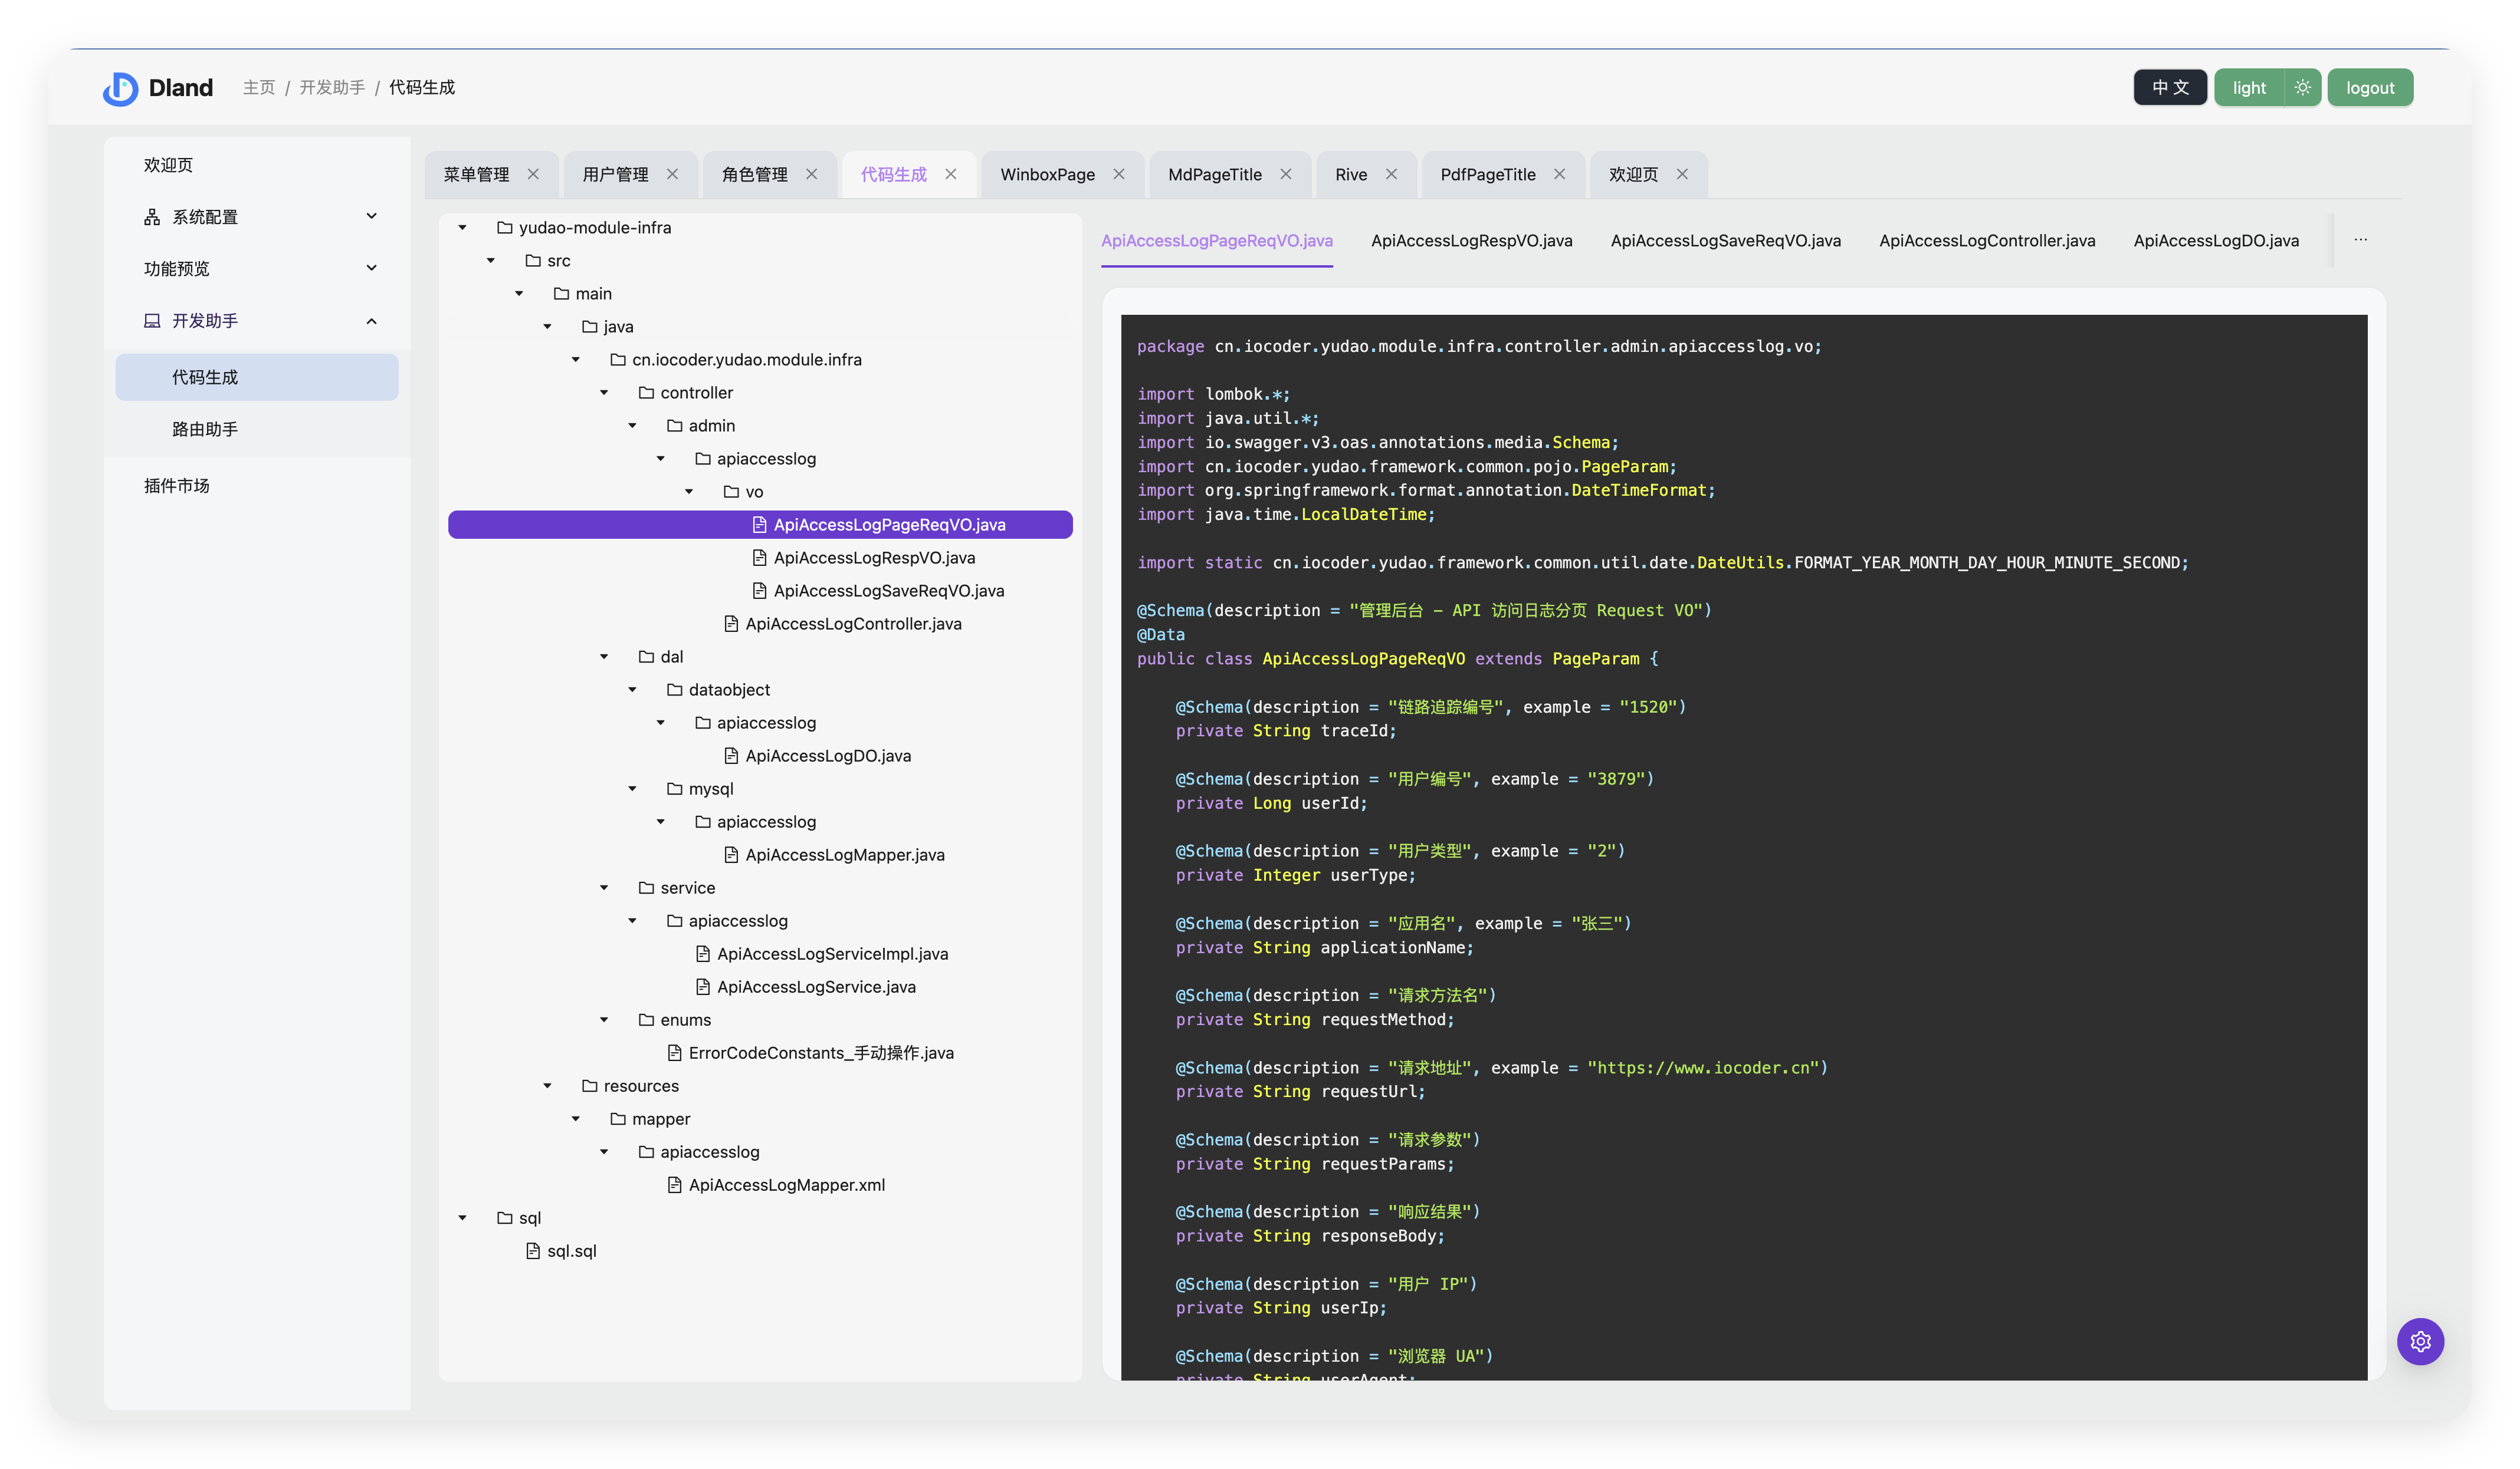Click the yudao-module-infra folder icon
Image resolution: width=2520 pixels, height=1469 pixels.
505,228
